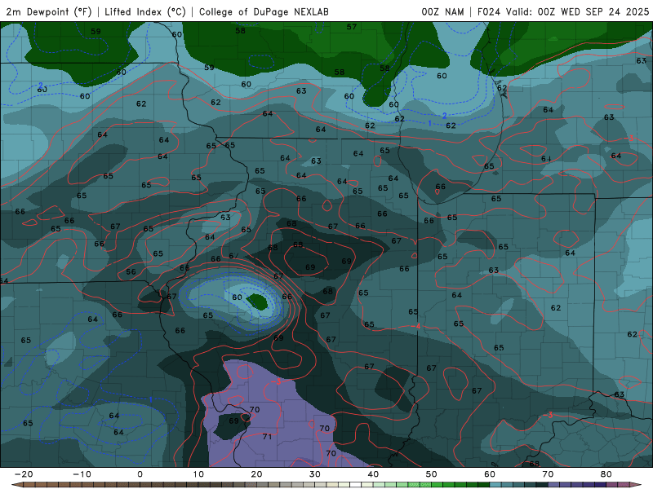Click the "60" color scale label

click(490, 474)
